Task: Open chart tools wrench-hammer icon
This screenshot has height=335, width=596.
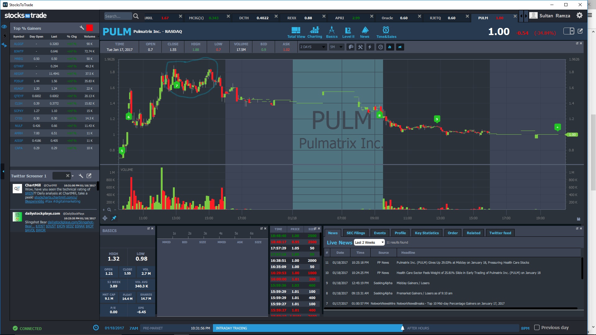Action: point(360,47)
